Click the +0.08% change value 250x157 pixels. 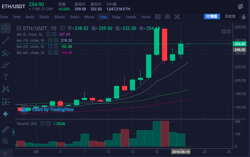coord(64,9)
